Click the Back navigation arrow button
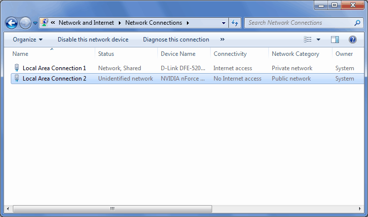368x217 pixels. pos(12,23)
